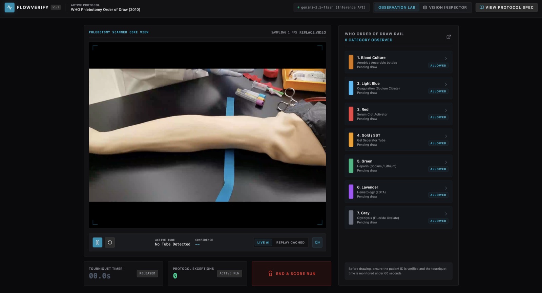Expand the Gold / SST chevron
This screenshot has height=293, width=542.
[x=446, y=136]
